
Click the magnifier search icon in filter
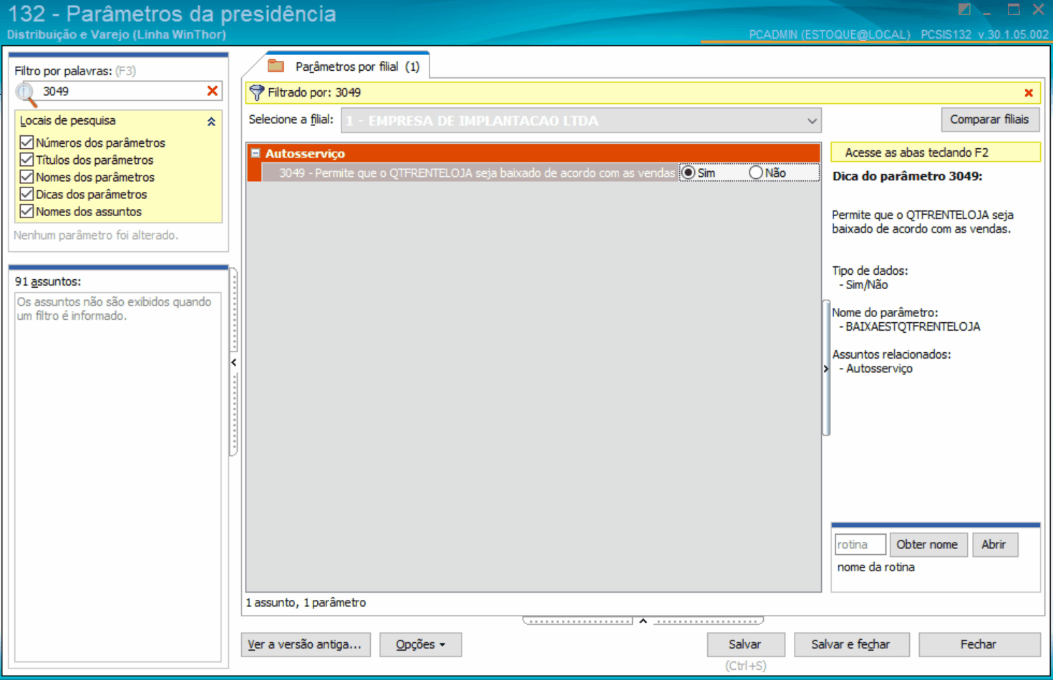[26, 93]
